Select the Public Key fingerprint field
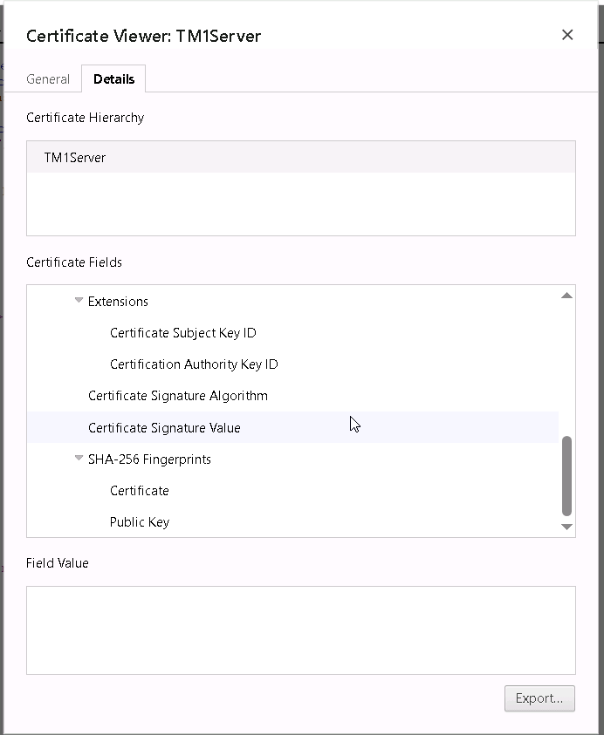Viewport: 604px width, 735px height. pos(139,522)
